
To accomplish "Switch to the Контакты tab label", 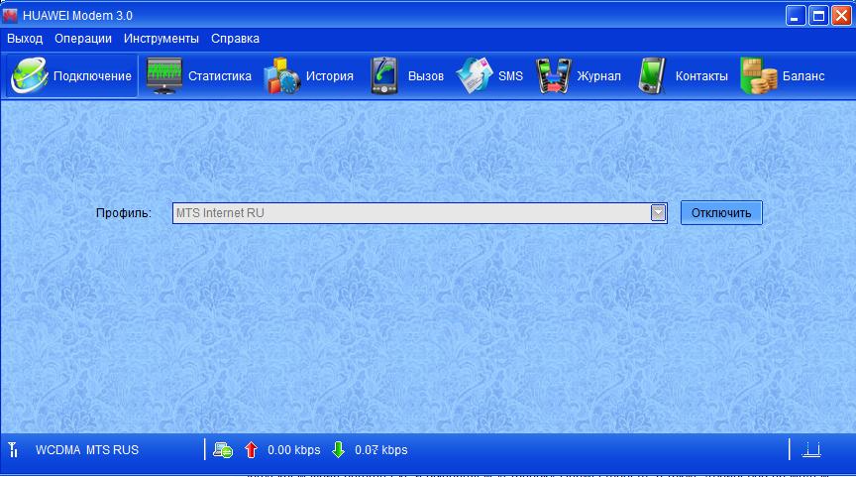I will pyautogui.click(x=701, y=76).
